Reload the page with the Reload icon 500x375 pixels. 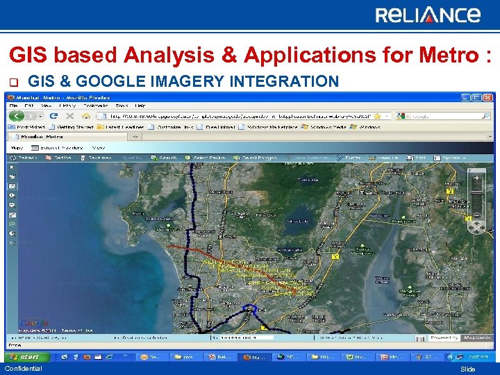(53, 116)
